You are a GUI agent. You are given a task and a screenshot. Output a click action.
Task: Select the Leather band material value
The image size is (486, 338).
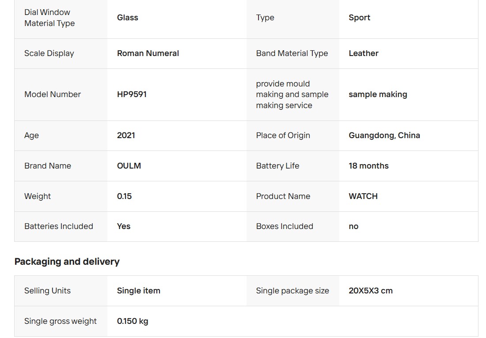tap(363, 53)
